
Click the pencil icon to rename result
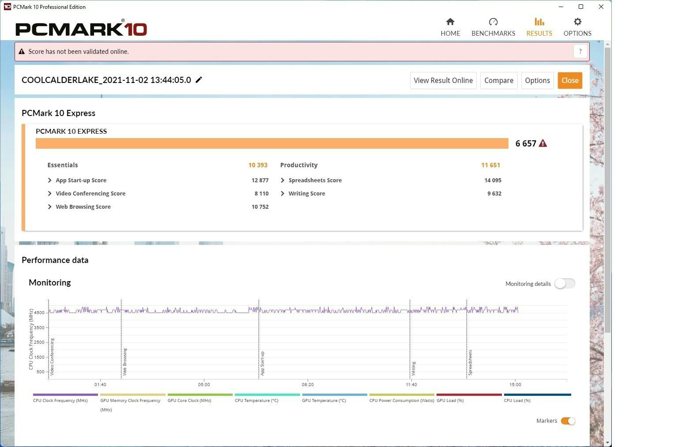[199, 80]
